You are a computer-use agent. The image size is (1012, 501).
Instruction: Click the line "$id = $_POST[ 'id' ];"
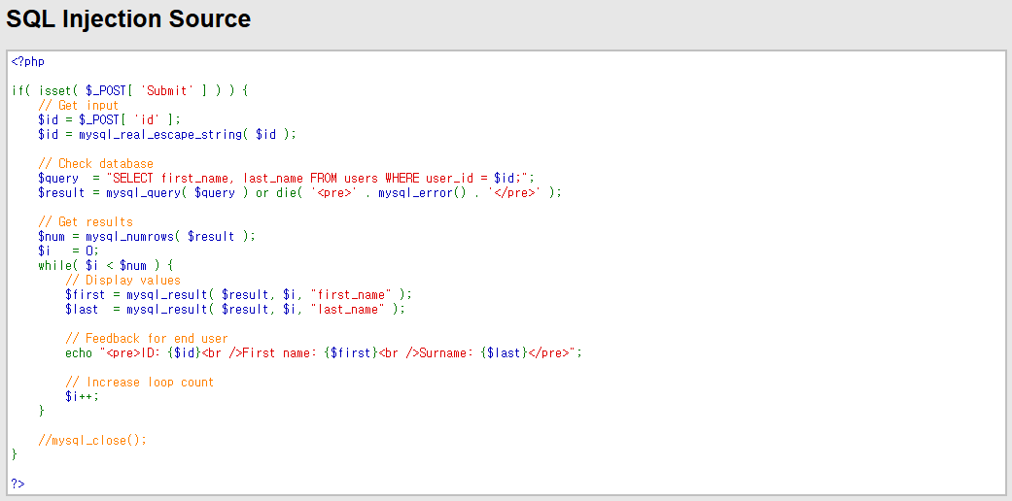pos(110,120)
